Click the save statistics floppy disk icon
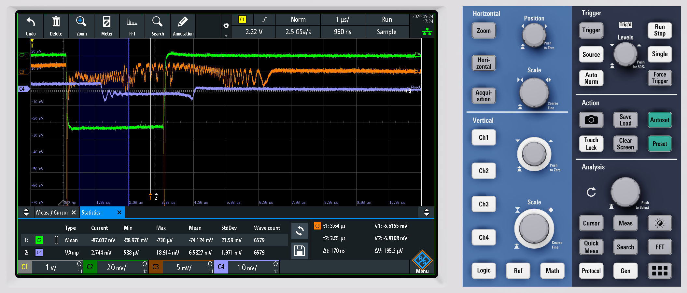Screen dimensions: 687x293 click(299, 251)
